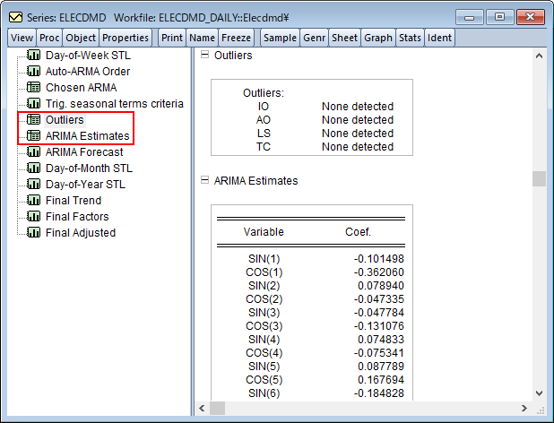The image size is (554, 423).
Task: Click the horizontal scrollbar left arrow
Action: coord(202,408)
